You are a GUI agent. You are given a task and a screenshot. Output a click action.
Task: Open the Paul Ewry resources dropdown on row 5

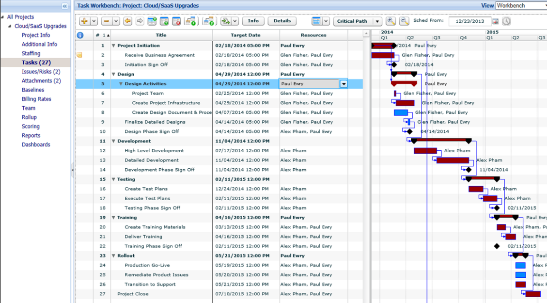(344, 84)
